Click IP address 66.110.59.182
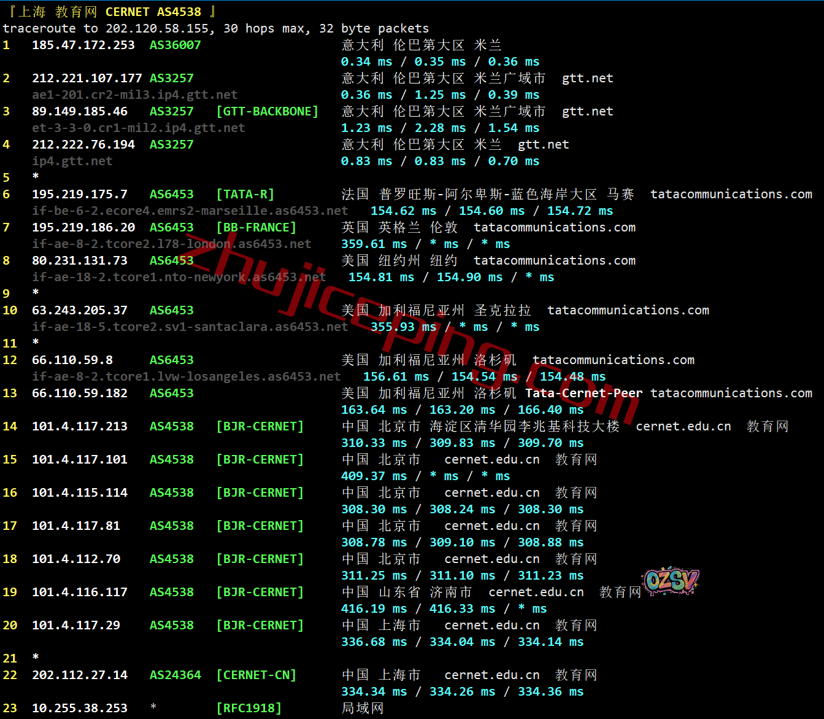Viewport: 824px width, 719px height. pos(79,393)
